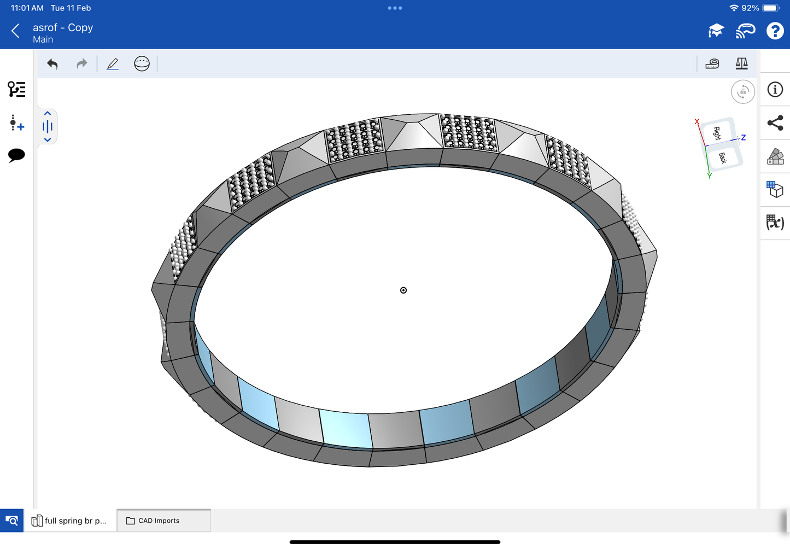Redo the previously undone action

tap(81, 64)
